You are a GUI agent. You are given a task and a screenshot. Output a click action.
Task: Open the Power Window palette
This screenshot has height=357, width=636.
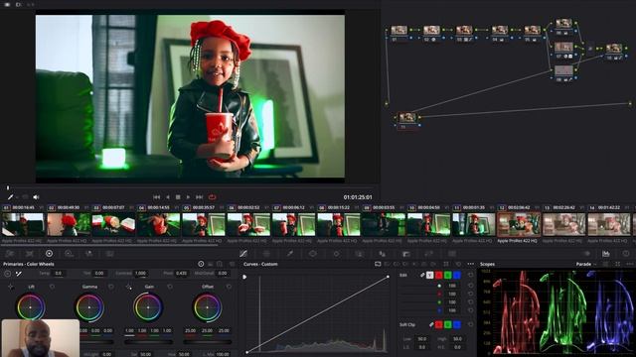313,254
